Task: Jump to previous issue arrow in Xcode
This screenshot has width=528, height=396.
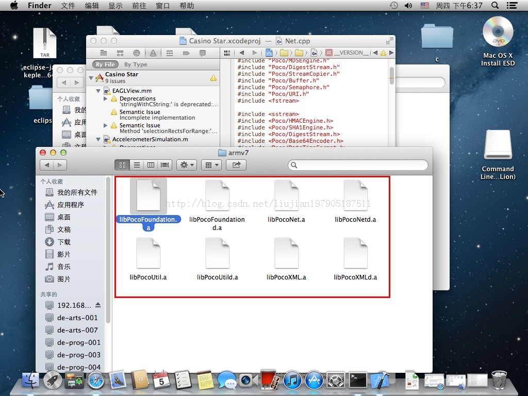Action: [375, 53]
